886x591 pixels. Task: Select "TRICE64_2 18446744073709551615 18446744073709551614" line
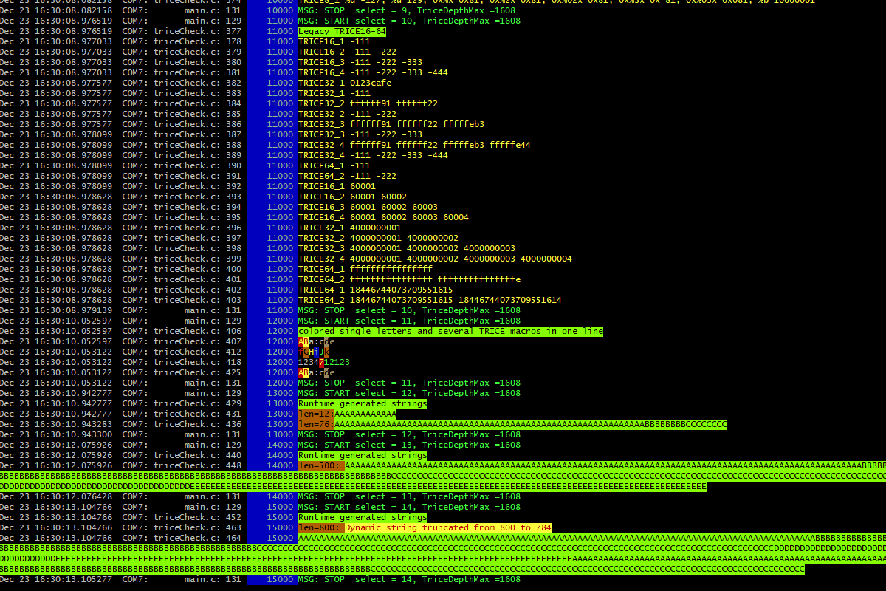point(430,300)
